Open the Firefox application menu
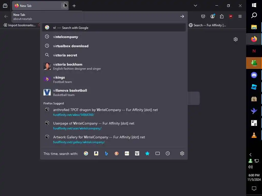 pos(240,16)
